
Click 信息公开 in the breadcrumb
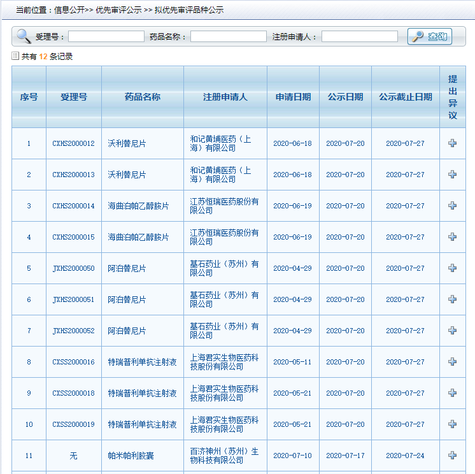69,10
